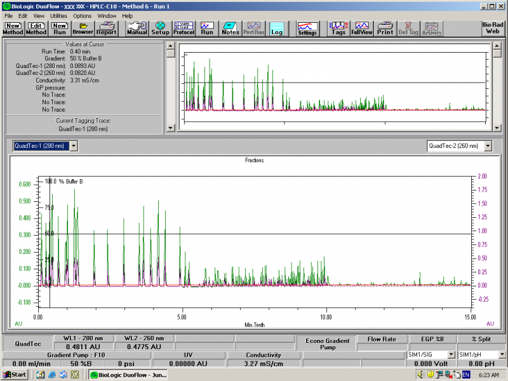The width and height of the screenshot is (508, 381).
Task: Click the New Method toolbar icon
Action: (x=13, y=28)
